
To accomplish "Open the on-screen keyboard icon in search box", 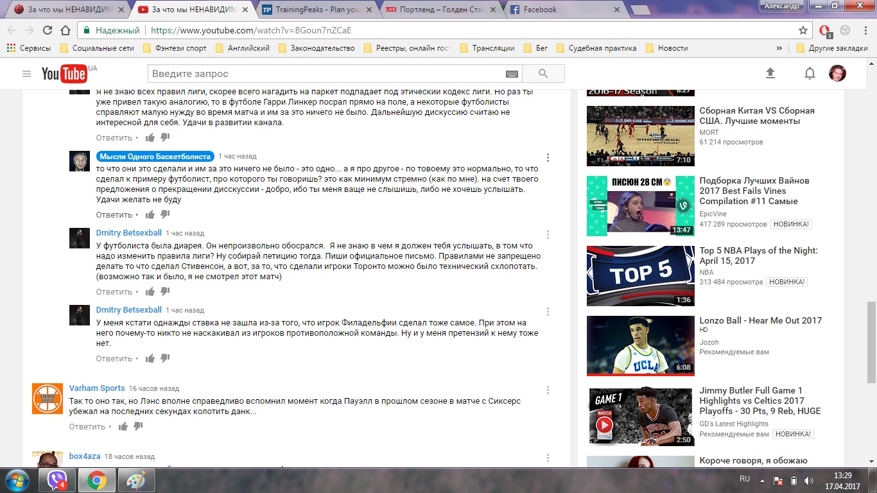I will 512,74.
